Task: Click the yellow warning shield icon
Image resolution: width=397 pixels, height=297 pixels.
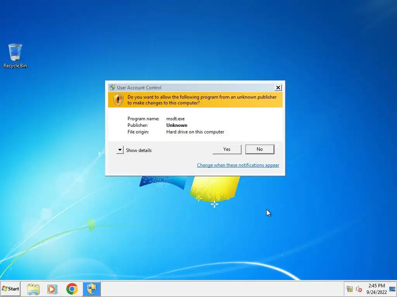Action: tap(118, 99)
